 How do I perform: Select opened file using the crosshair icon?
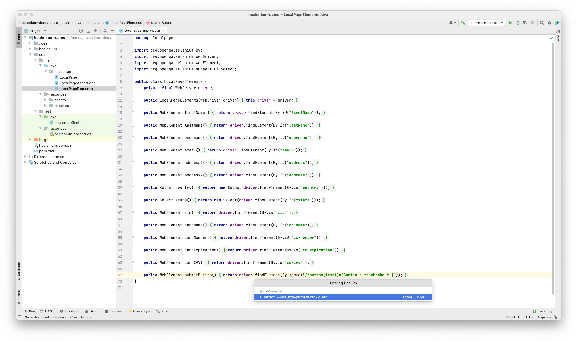[81, 31]
